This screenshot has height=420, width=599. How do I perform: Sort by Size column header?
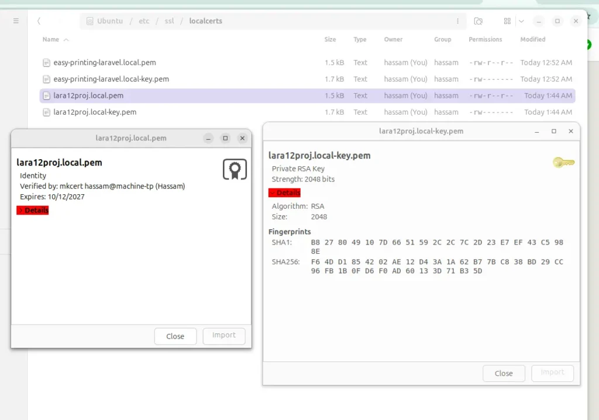pos(330,39)
